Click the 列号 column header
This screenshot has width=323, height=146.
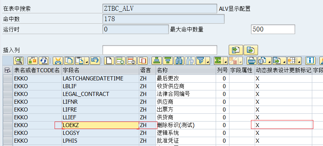pyautogui.click(x=222, y=70)
